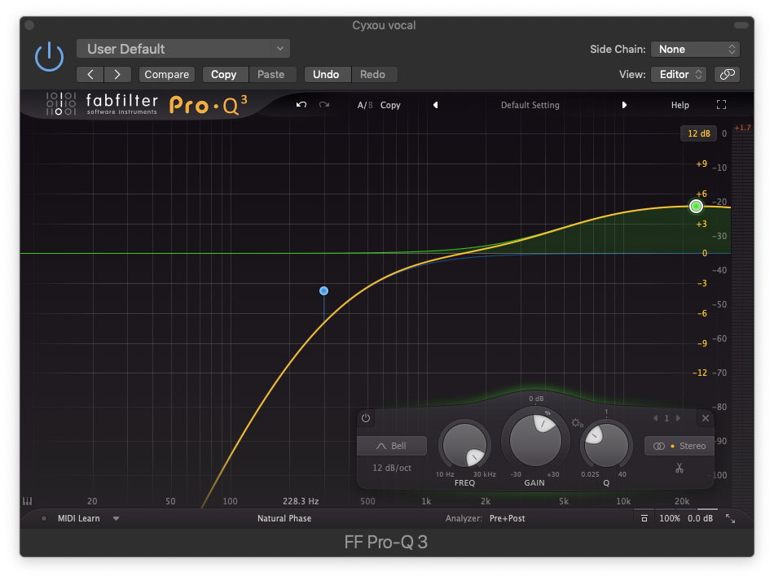Click the FREQ knob
This screenshot has width=774, height=580.
(x=464, y=445)
